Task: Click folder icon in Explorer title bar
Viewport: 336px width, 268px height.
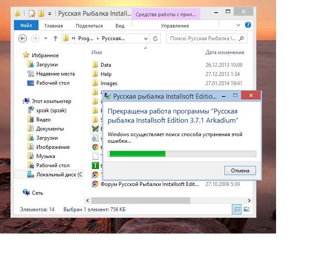Action: pyautogui.click(x=17, y=13)
